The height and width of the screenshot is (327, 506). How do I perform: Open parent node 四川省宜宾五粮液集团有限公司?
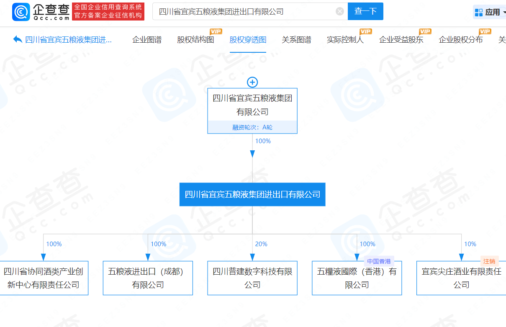[252, 105]
